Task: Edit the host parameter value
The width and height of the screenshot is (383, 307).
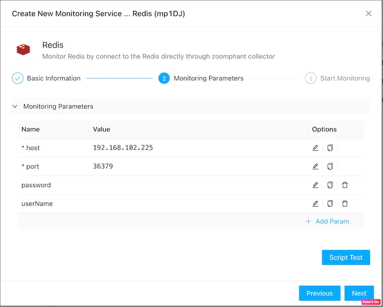Action: (x=315, y=148)
